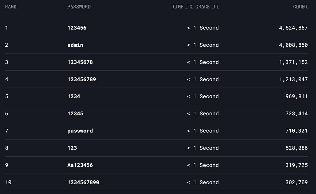The image size is (316, 194).
Task: Click the RANK column header
Action: pyautogui.click(x=11, y=7)
